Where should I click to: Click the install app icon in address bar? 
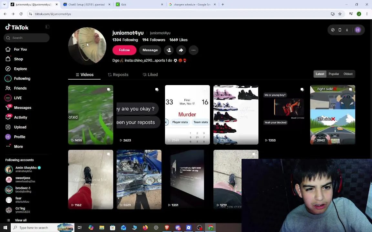[x=333, y=14]
